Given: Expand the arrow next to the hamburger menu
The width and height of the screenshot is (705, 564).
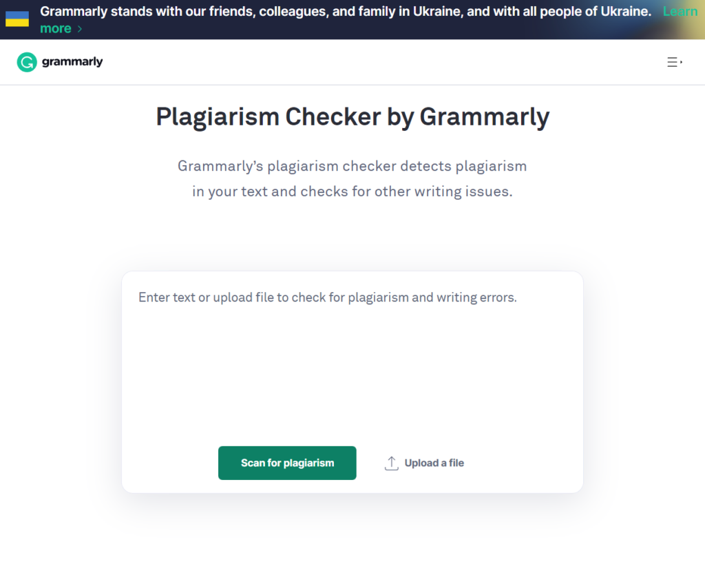Looking at the screenshot, I should [x=682, y=61].
